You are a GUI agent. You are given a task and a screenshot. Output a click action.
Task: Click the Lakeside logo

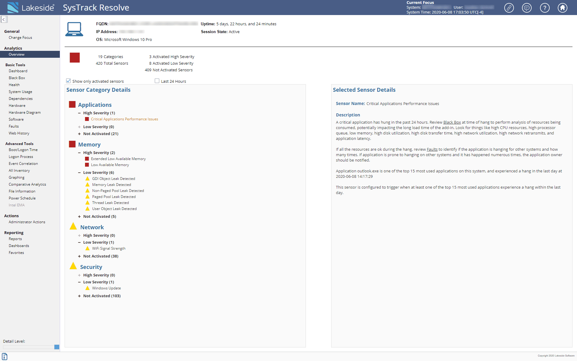(31, 8)
